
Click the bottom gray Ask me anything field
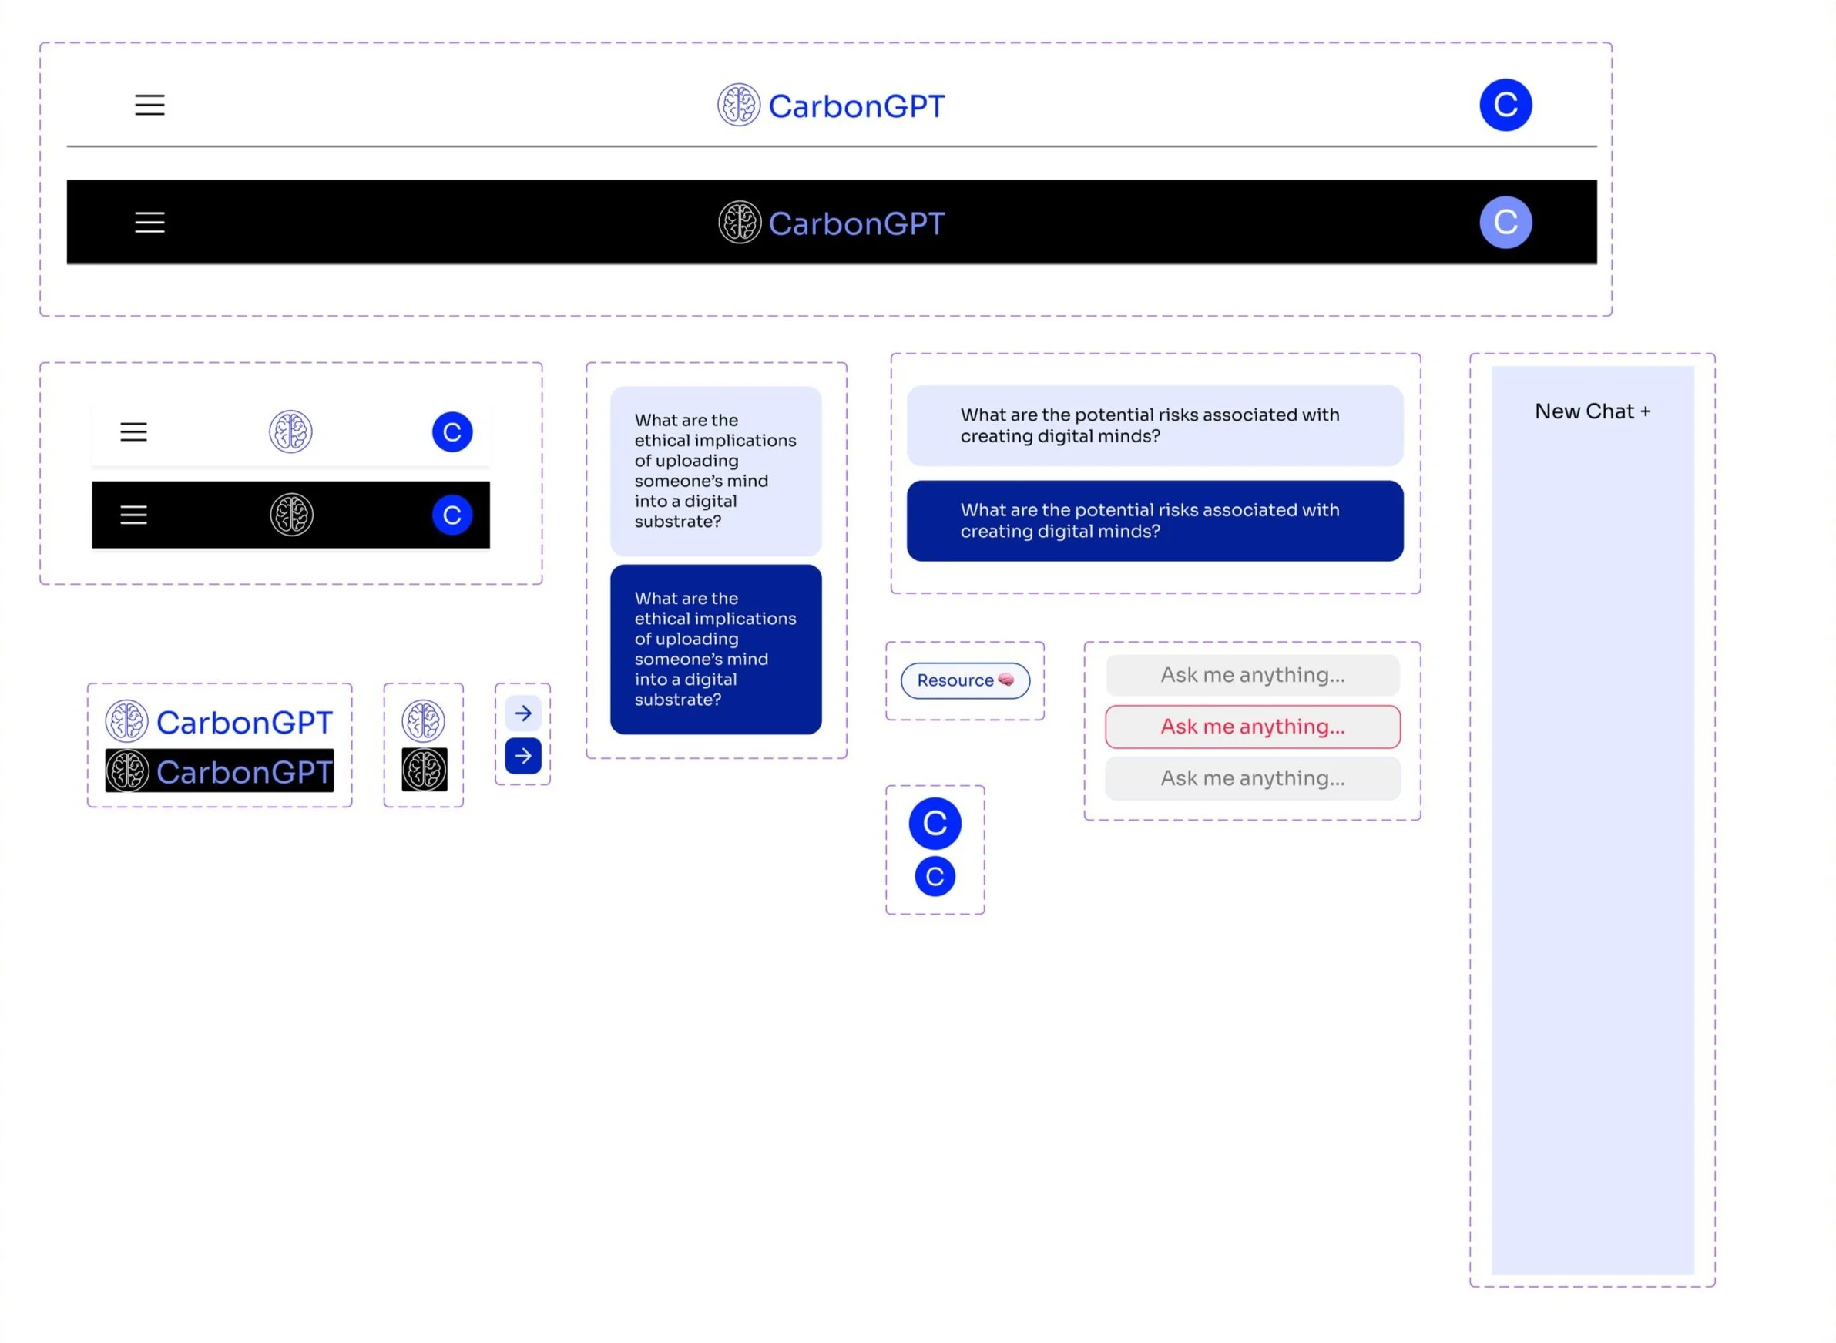click(x=1252, y=778)
